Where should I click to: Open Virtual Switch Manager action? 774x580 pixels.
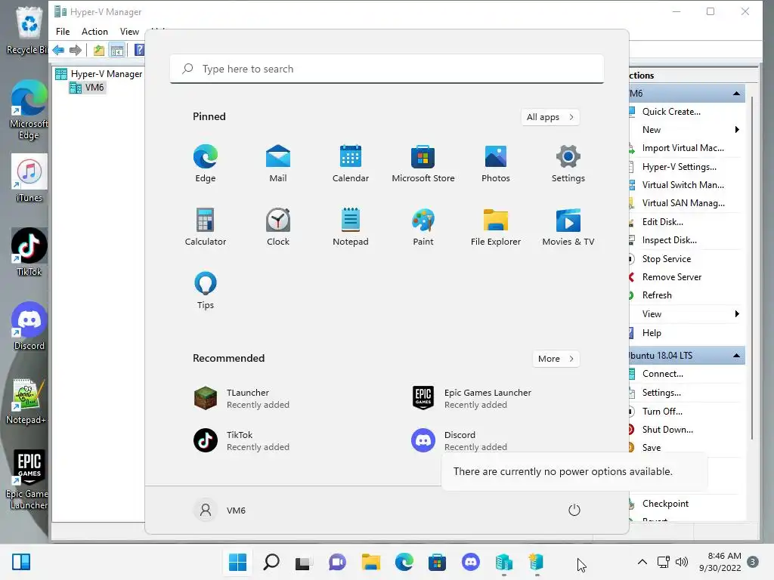tap(683, 185)
